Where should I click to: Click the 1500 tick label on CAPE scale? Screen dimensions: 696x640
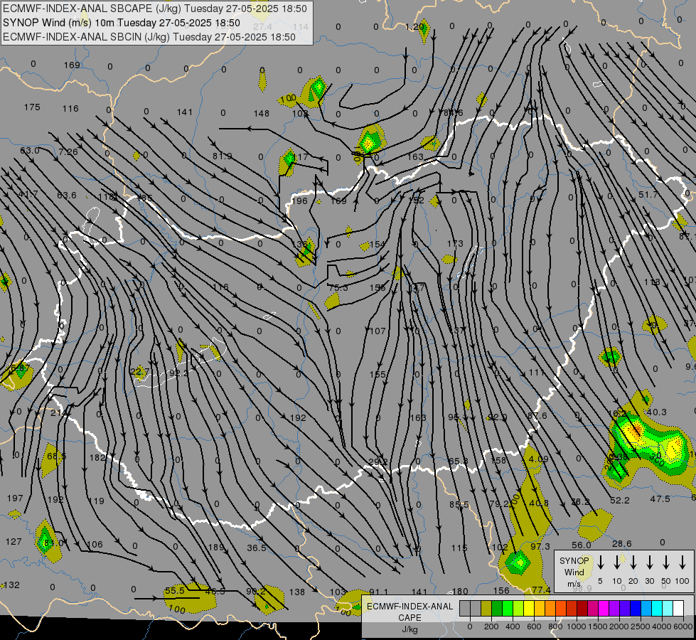tap(597, 626)
